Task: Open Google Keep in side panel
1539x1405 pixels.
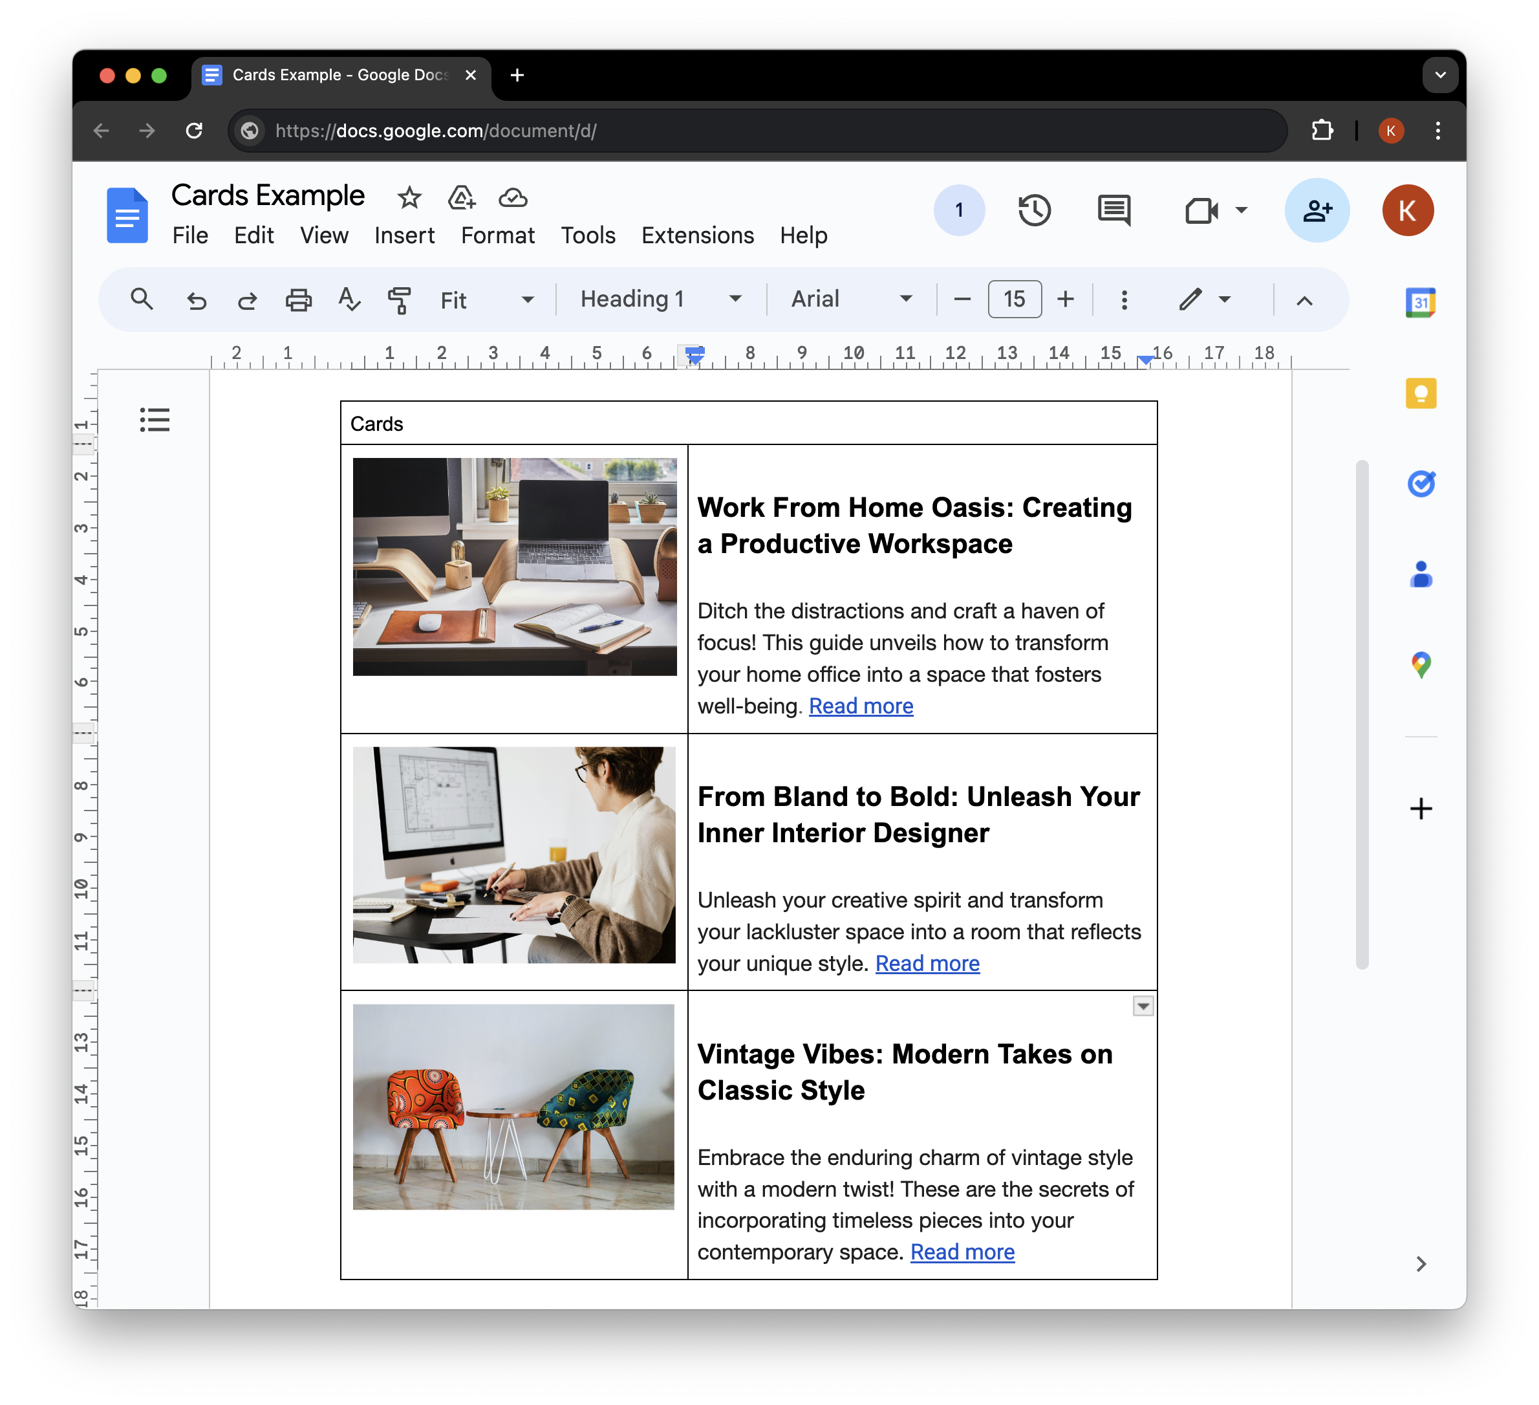Action: click(1420, 393)
